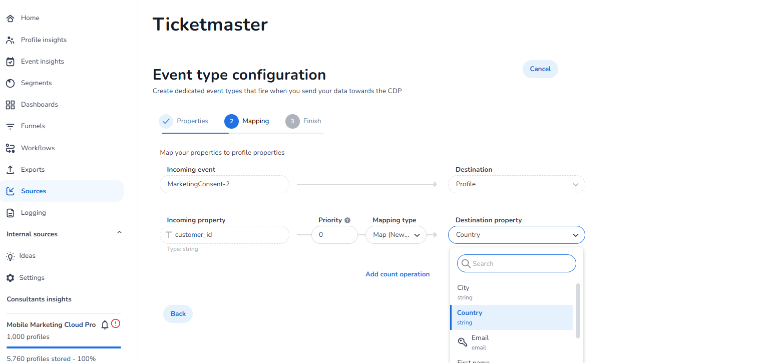Viewport: 777px width, 363px height.
Task: Go to the Properties step
Action: coord(184,121)
